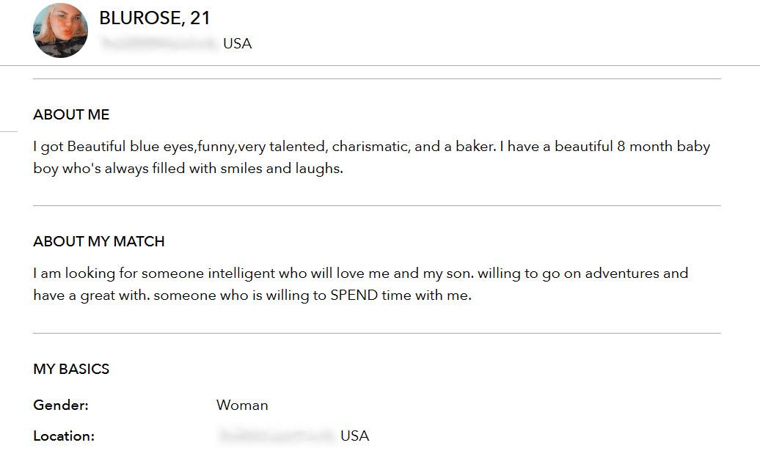The width and height of the screenshot is (760, 470).
Task: Click the Gender field label
Action: [x=61, y=405]
